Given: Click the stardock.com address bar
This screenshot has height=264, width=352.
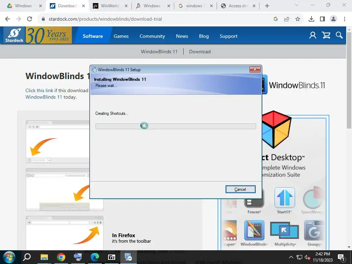Looking at the screenshot, I should click(x=155, y=19).
